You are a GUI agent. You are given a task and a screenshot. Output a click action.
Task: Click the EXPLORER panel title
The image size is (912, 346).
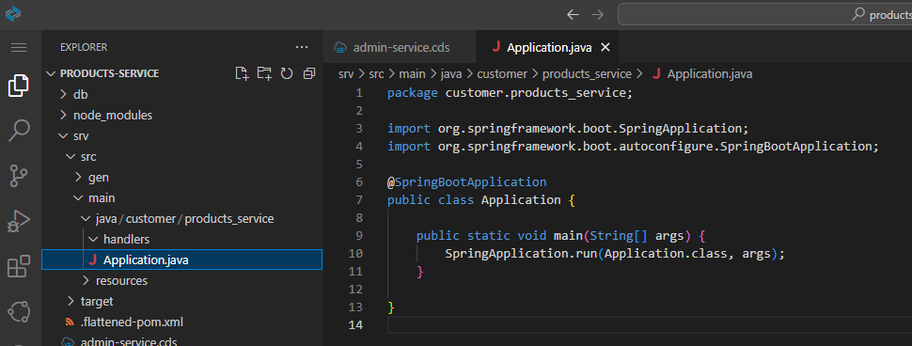(x=84, y=47)
